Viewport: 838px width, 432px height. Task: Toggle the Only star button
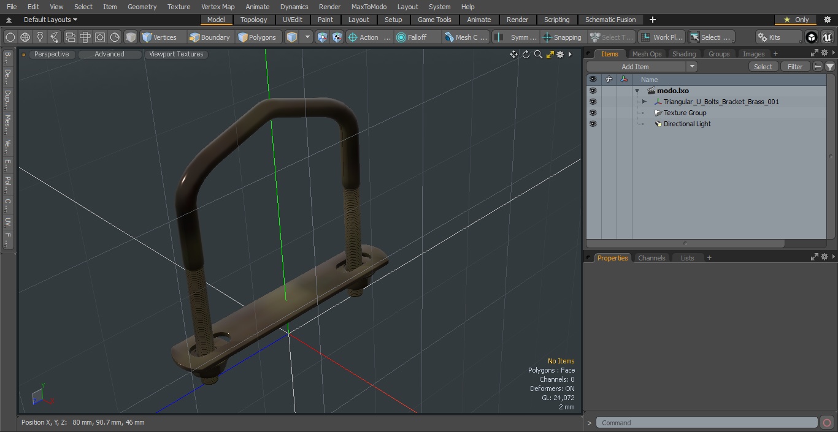pos(796,20)
